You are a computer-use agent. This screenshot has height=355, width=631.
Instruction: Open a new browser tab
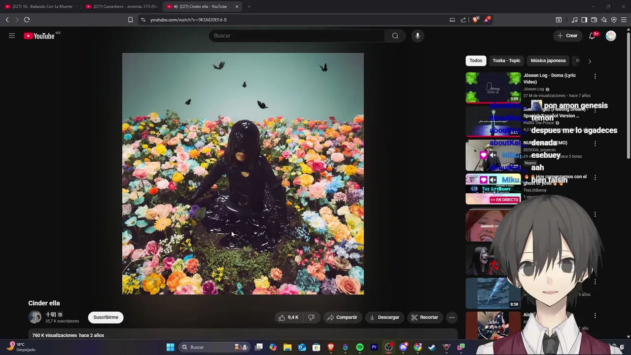tap(249, 6)
